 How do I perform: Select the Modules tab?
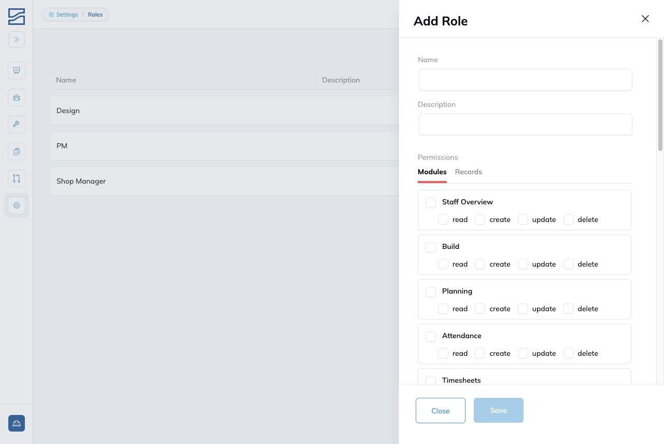[x=432, y=172]
